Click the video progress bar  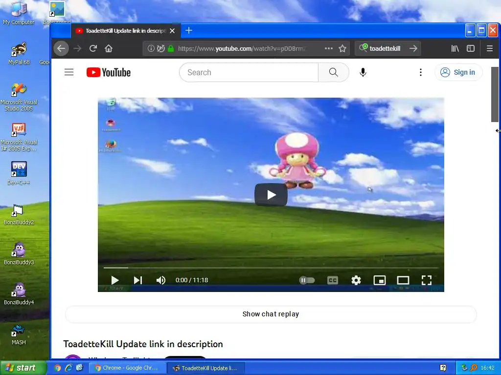click(x=271, y=268)
